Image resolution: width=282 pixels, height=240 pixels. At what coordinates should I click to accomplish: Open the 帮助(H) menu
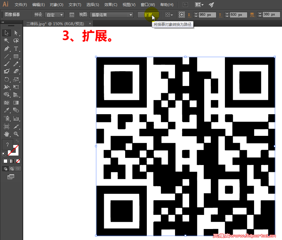(x=167, y=5)
